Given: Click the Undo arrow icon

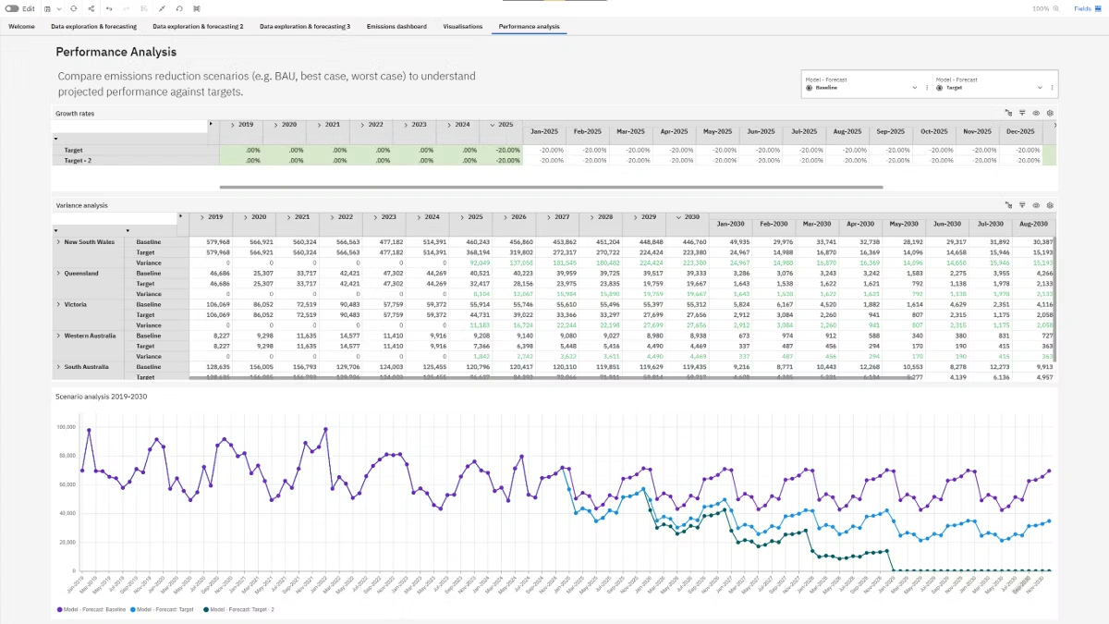Looking at the screenshot, I should pos(109,8).
